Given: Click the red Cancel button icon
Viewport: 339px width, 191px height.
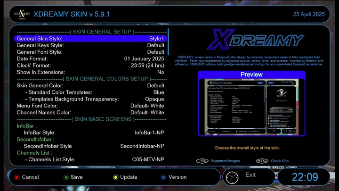Looking at the screenshot, I should pos(16,177).
